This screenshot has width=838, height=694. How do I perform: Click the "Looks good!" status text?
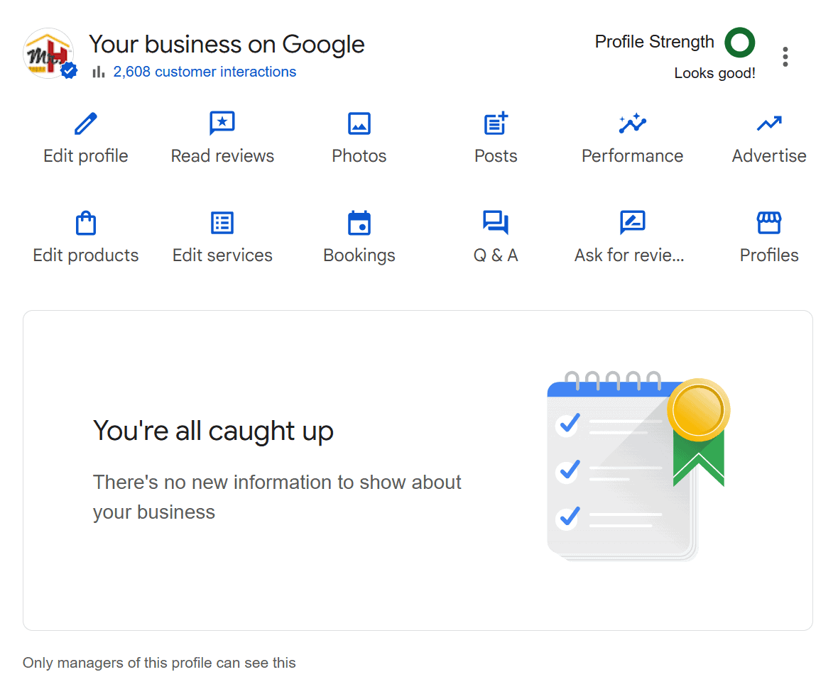tap(714, 73)
